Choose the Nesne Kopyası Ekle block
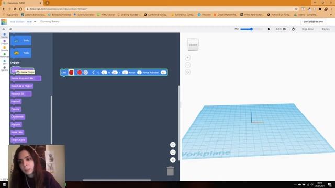 pyautogui.click(x=26, y=78)
